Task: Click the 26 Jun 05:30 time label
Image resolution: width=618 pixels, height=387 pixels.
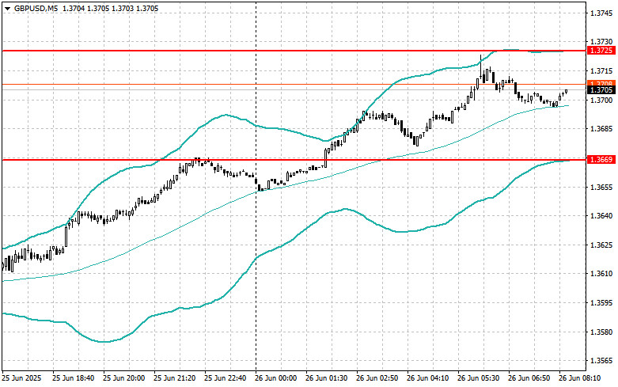Action: click(x=479, y=378)
